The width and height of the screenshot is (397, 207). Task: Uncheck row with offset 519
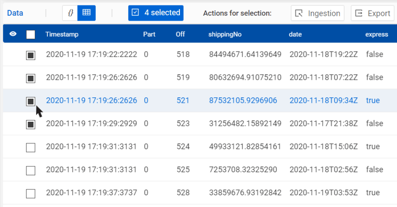coord(31,78)
